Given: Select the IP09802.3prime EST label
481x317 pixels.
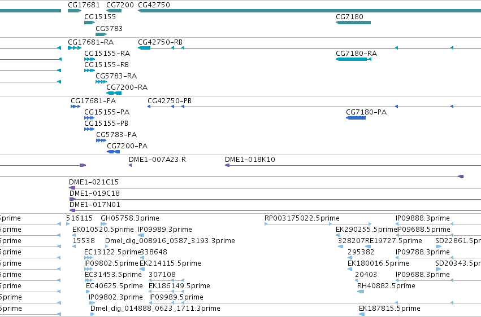Looking at the screenshot, I should (x=116, y=298).
